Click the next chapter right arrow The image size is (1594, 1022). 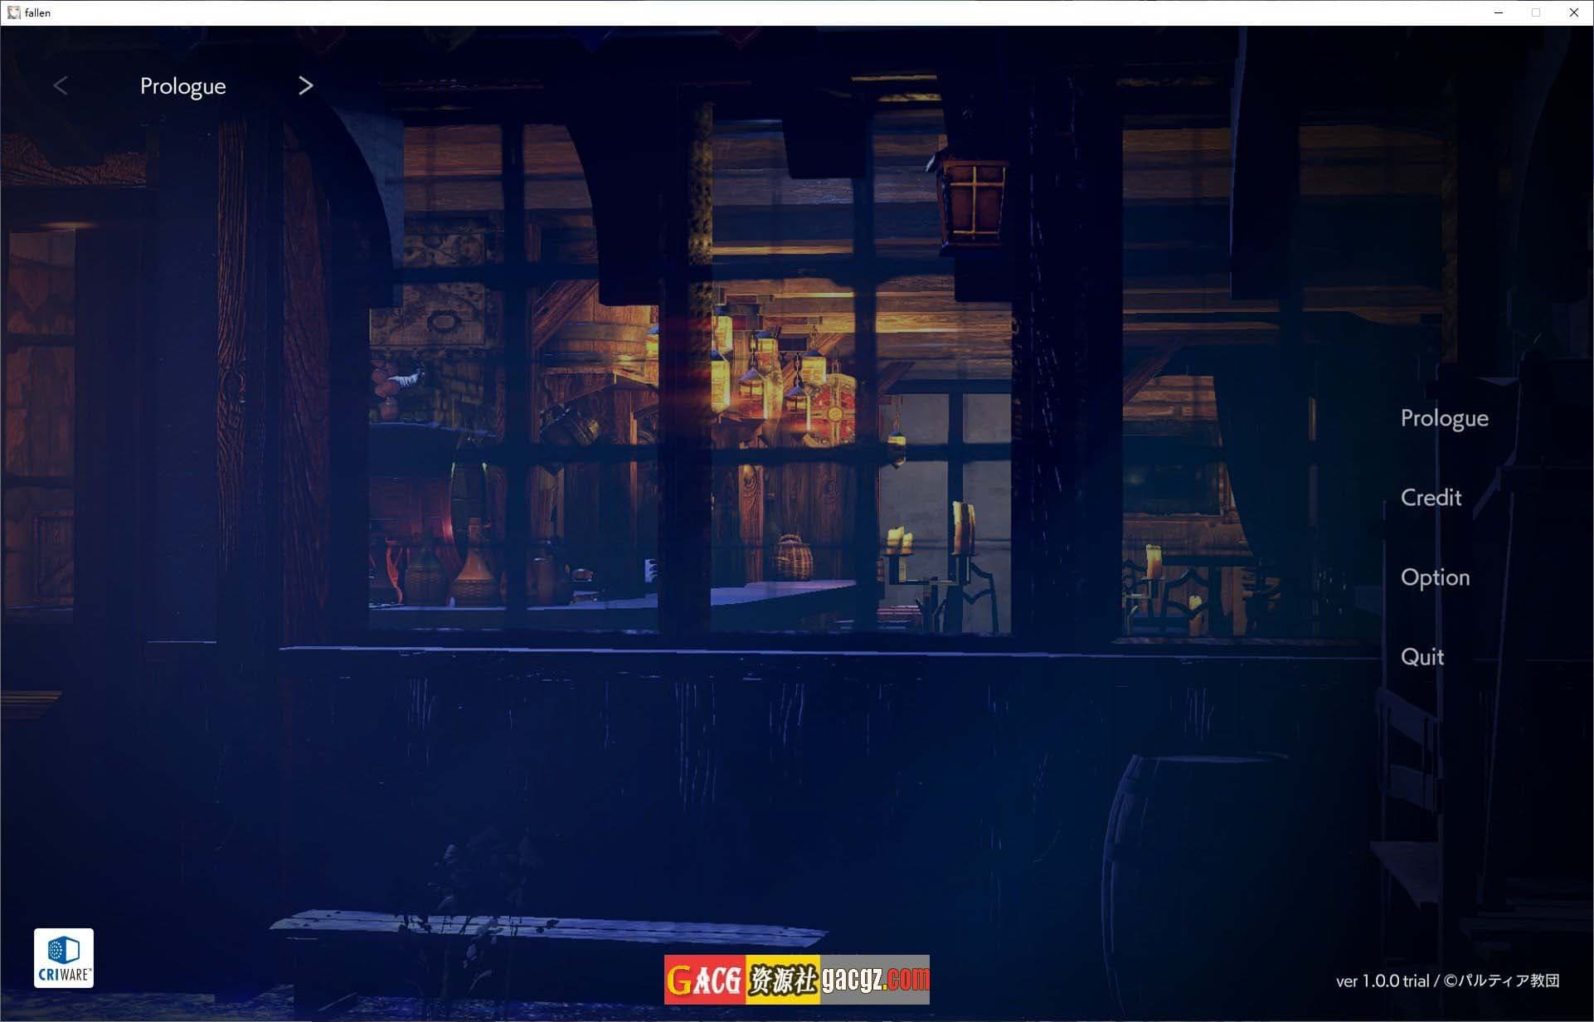coord(306,85)
